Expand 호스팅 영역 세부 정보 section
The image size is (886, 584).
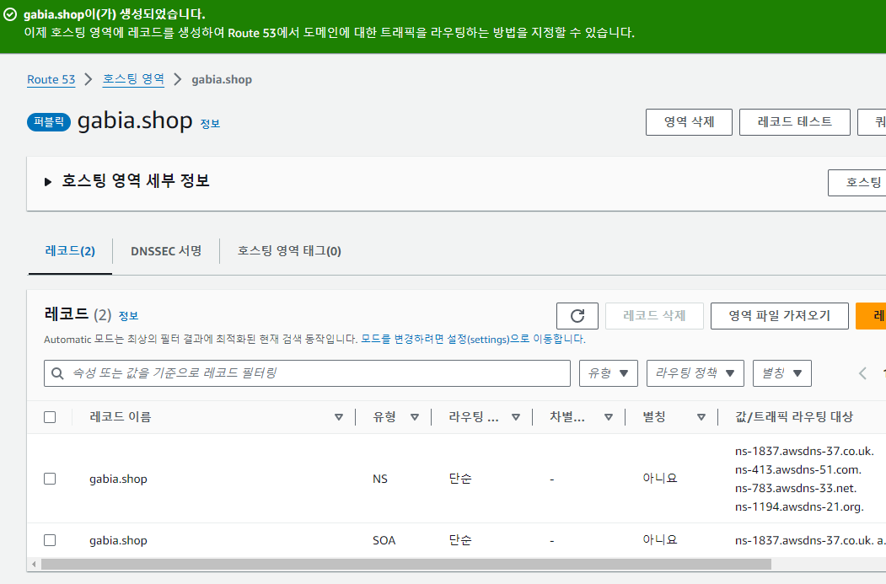pyautogui.click(x=48, y=182)
